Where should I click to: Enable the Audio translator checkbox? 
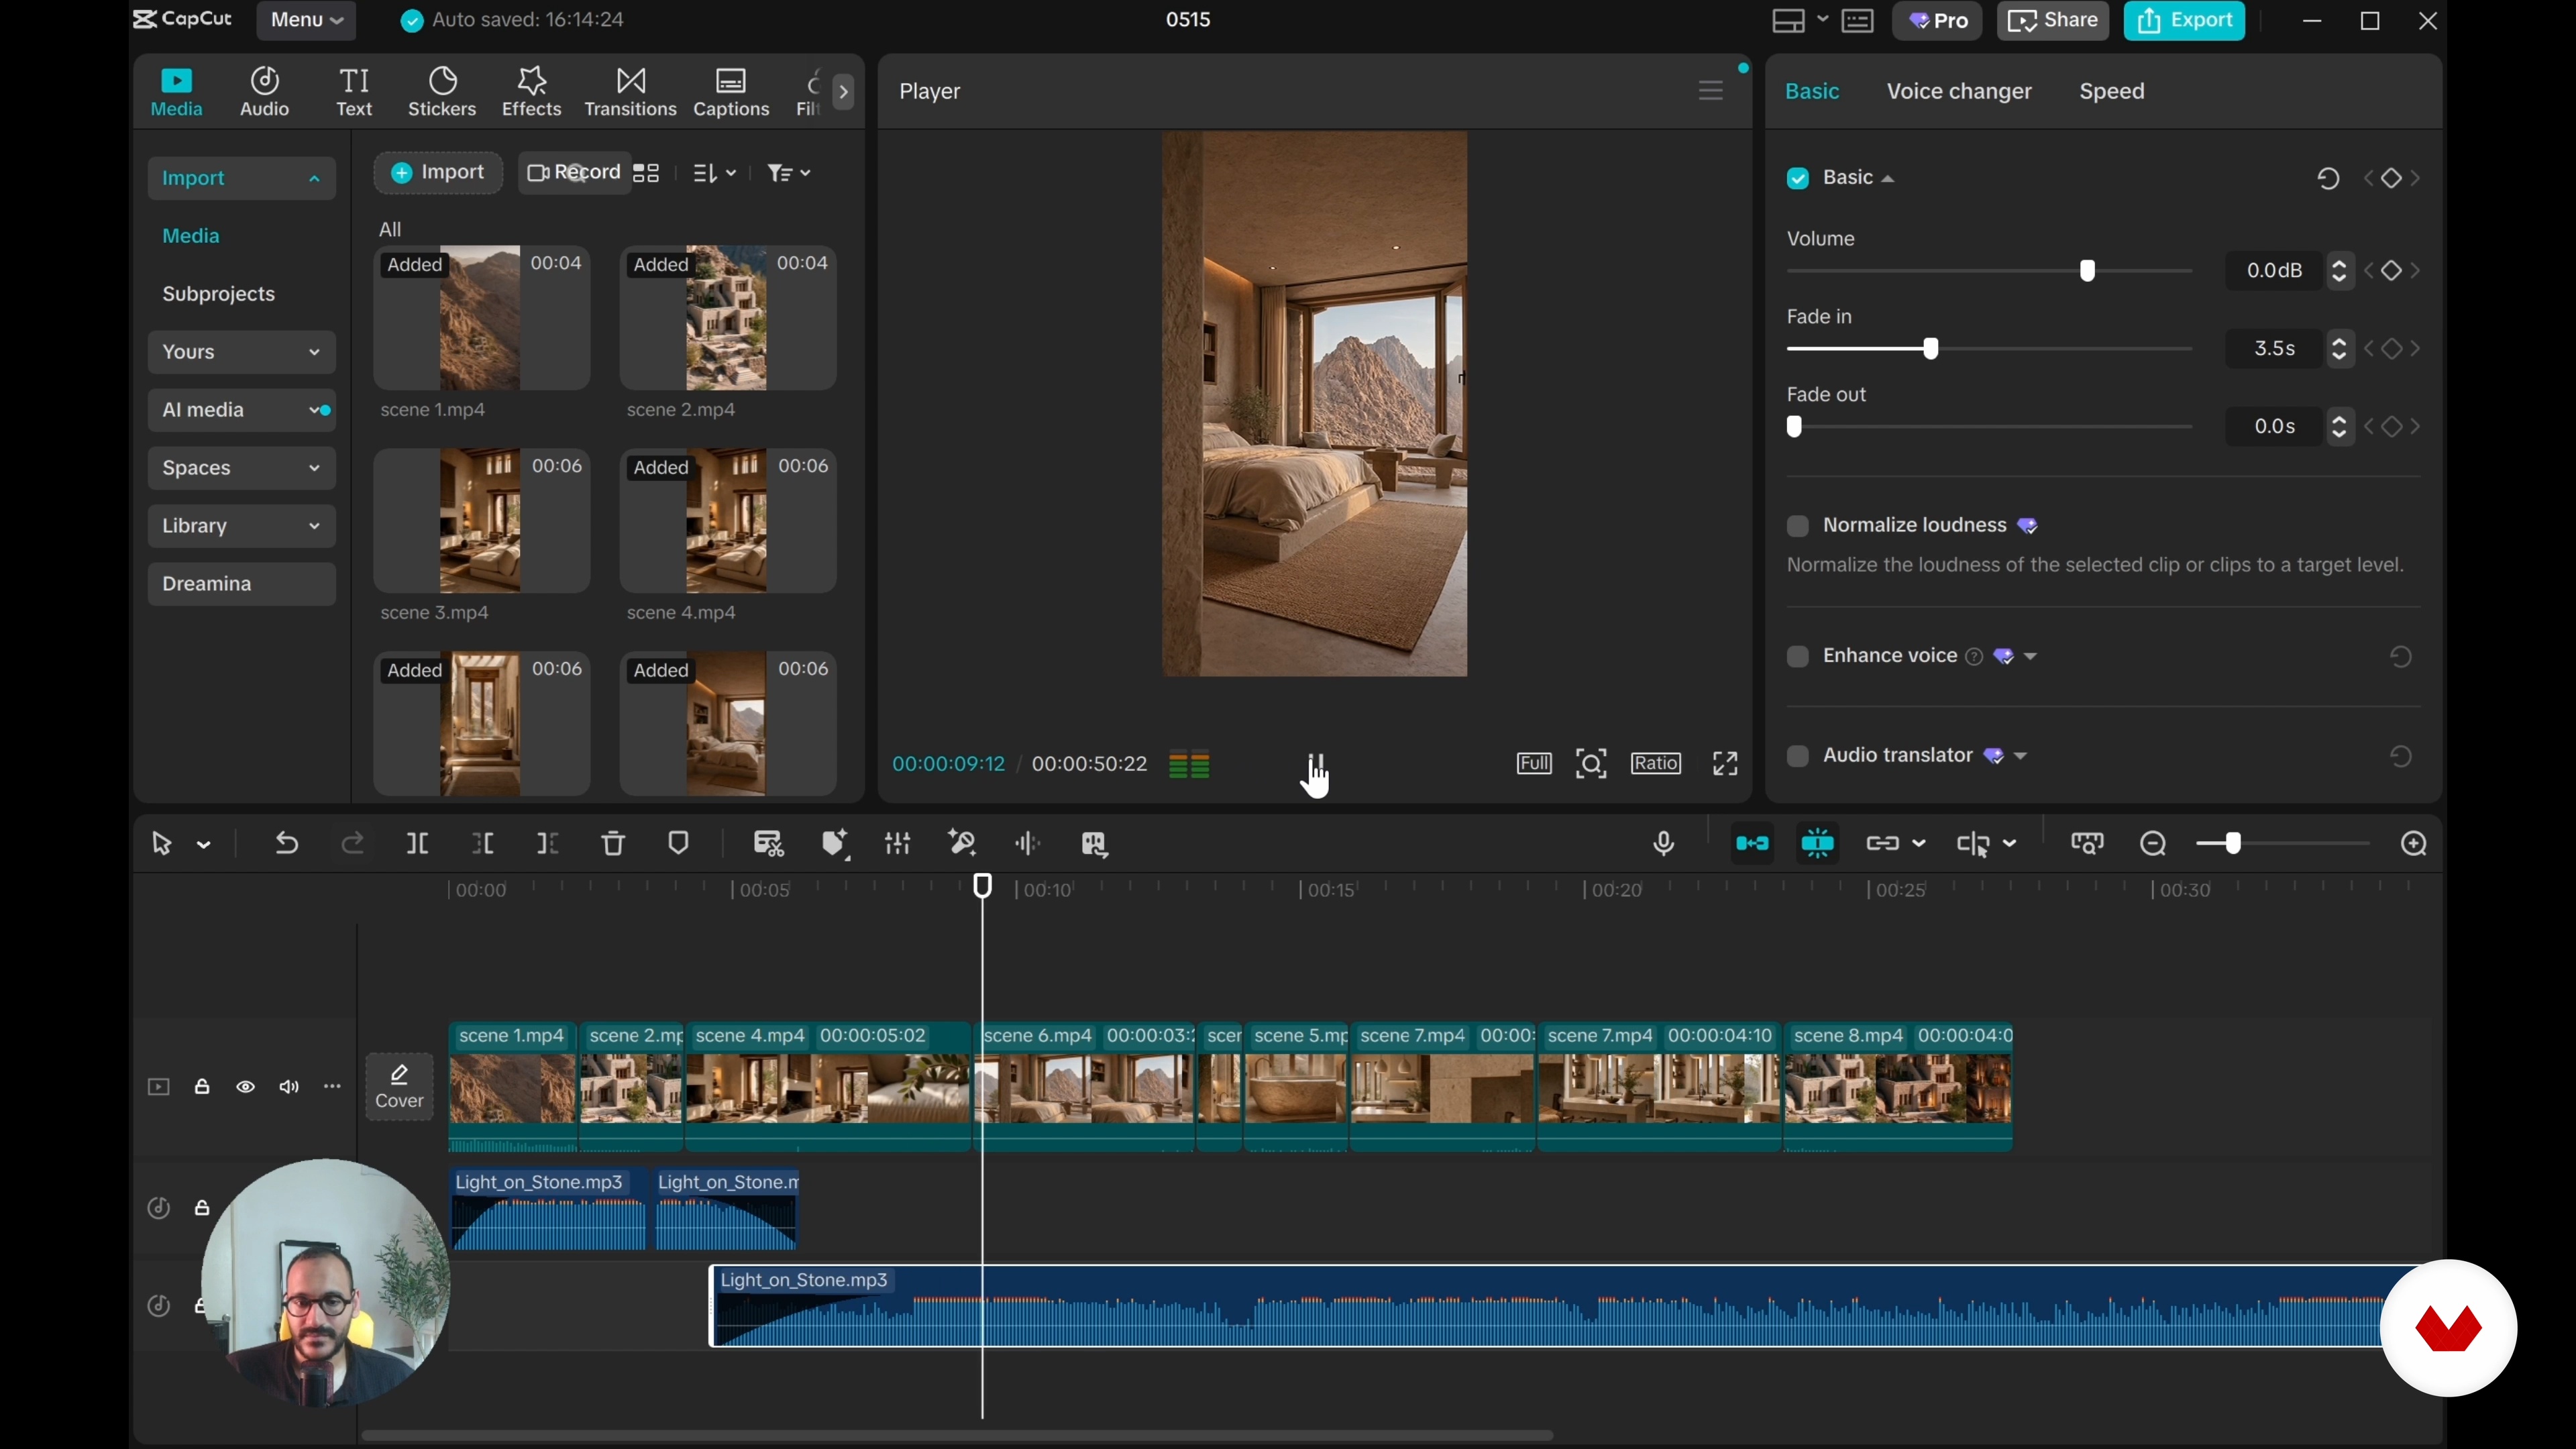coord(1798,756)
